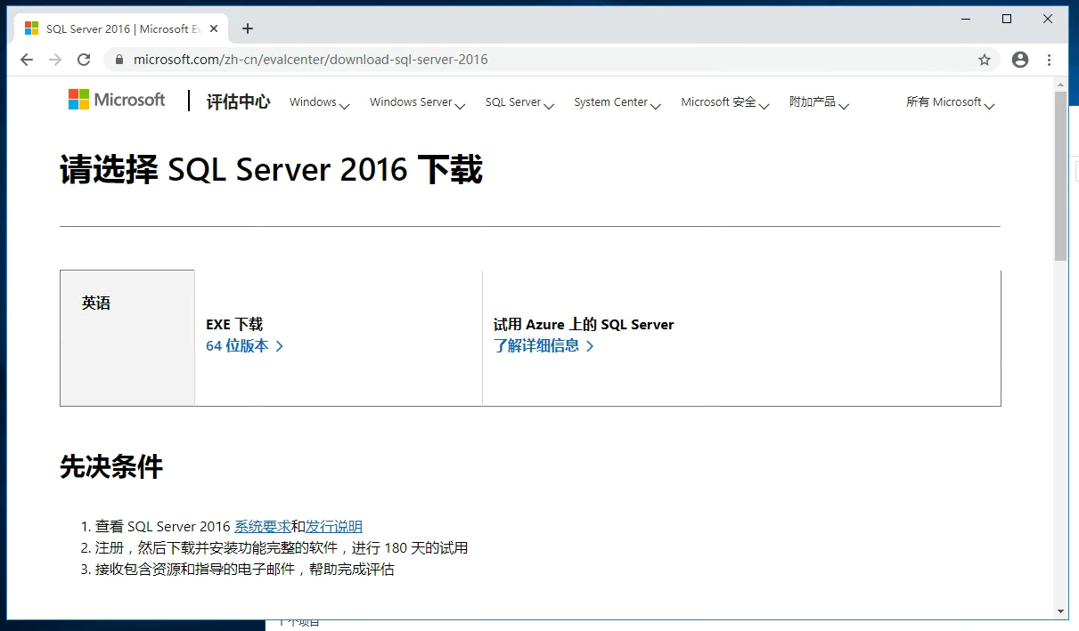
Task: Click the scrollbar up arrow
Action: [x=1060, y=85]
